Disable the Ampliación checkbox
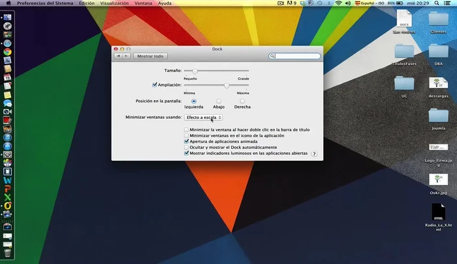The image size is (457, 264). coord(155,85)
